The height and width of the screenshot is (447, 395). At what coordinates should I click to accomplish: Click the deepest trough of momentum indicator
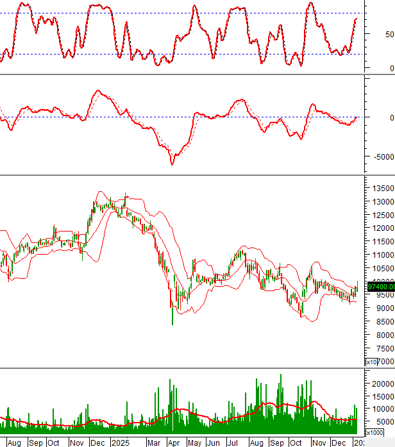171,164
